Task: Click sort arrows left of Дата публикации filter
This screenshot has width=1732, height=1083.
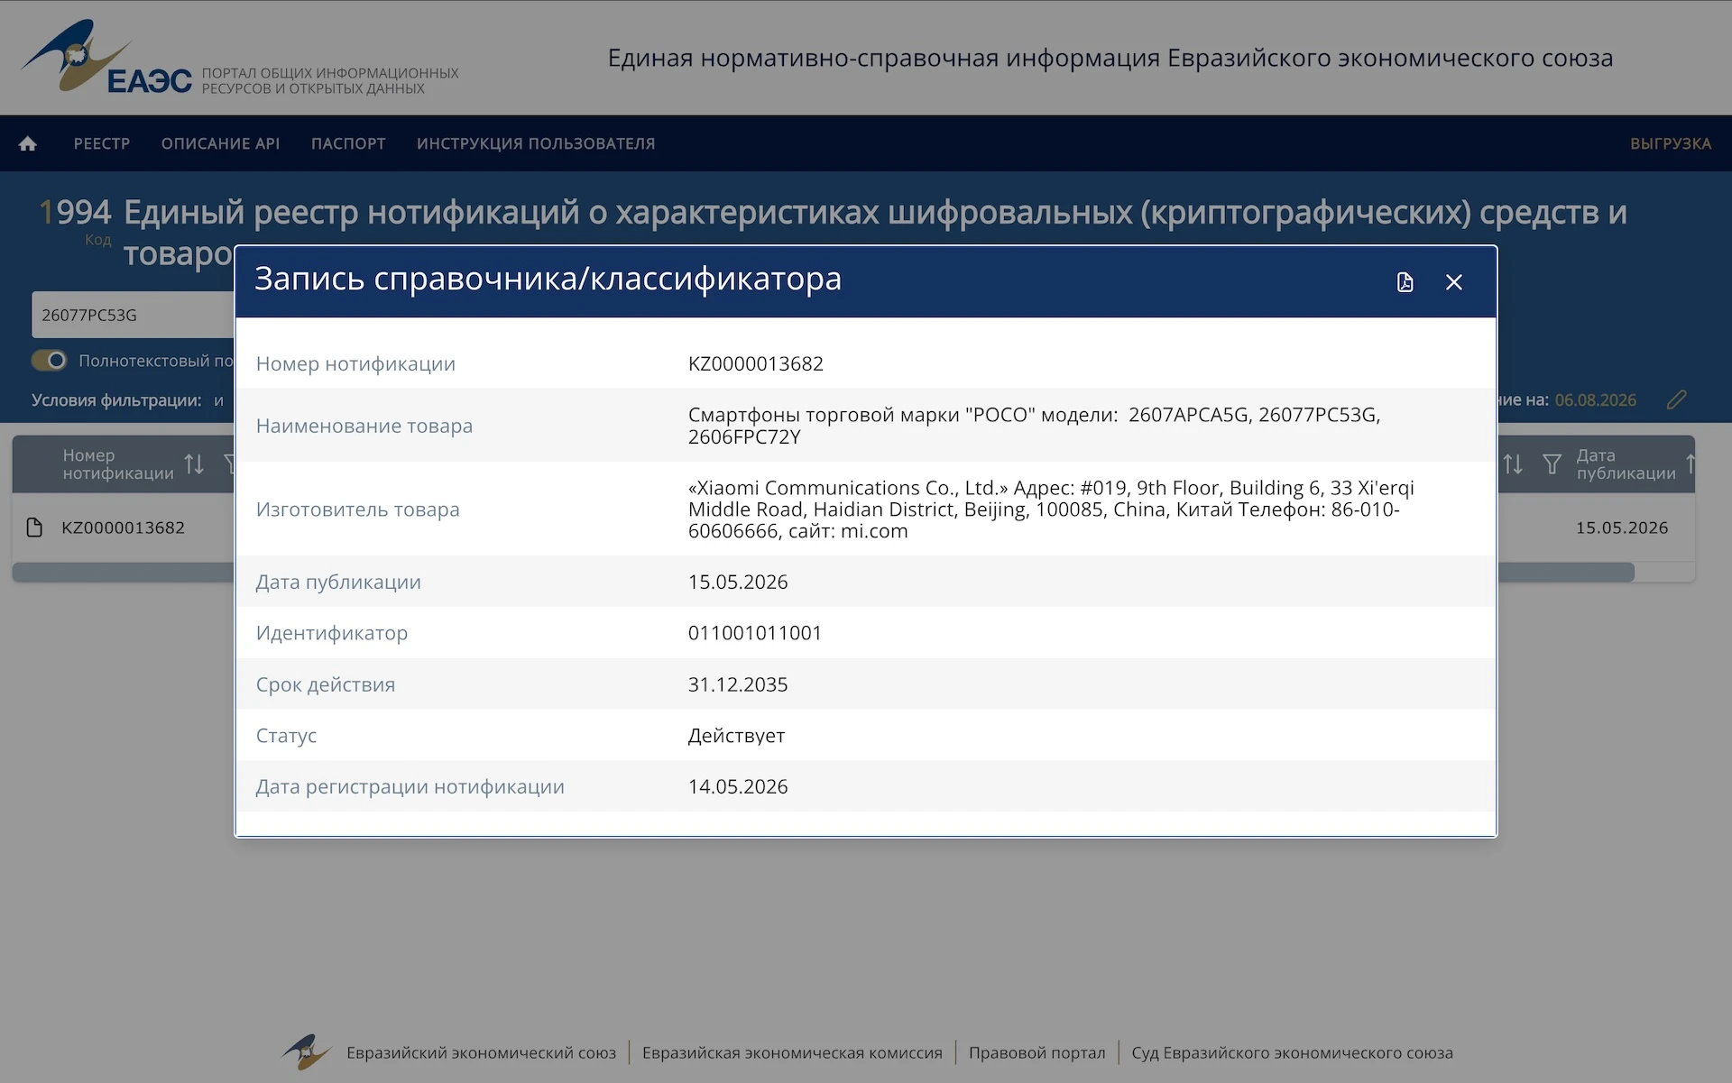Action: [1513, 464]
